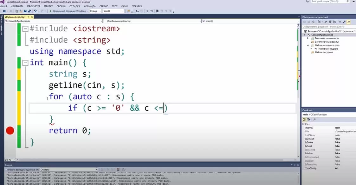Screen dimensions: 356x185
Task: Click the Properties wrench icon in Solution Explorer
Action: (344, 22)
